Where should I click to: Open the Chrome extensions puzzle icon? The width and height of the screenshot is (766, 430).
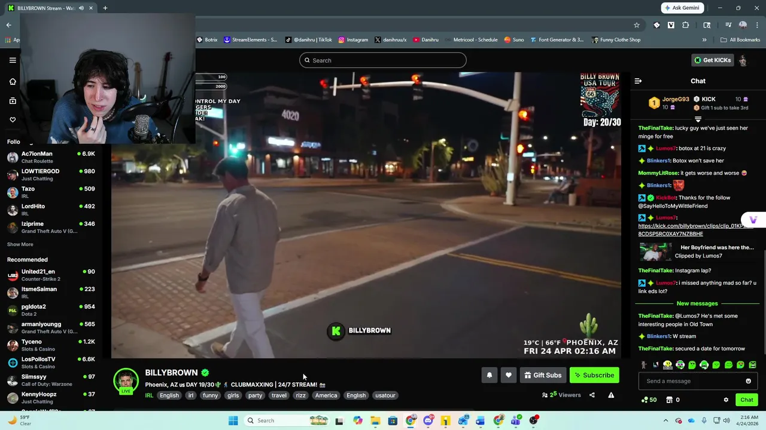click(x=686, y=25)
